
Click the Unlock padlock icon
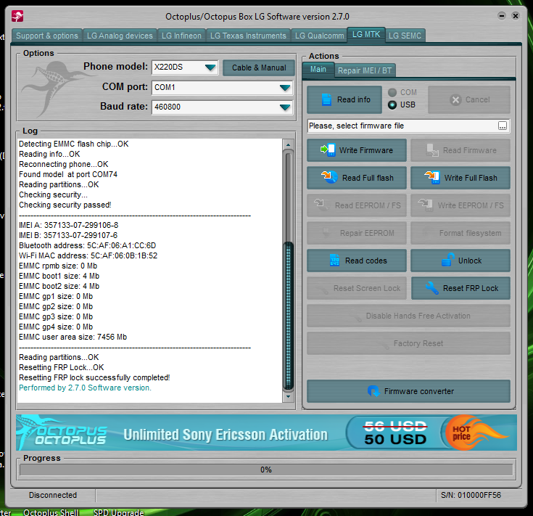click(x=447, y=261)
